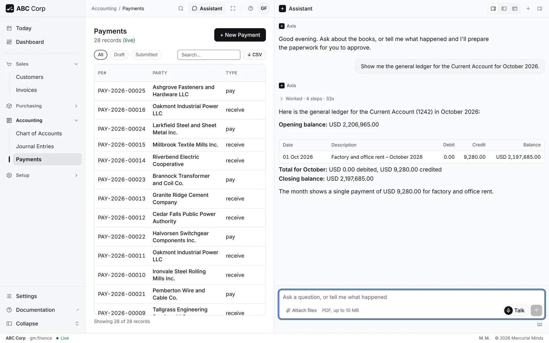Open the Collapse sidebar control
The height and width of the screenshot is (343, 549).
[x=43, y=323]
